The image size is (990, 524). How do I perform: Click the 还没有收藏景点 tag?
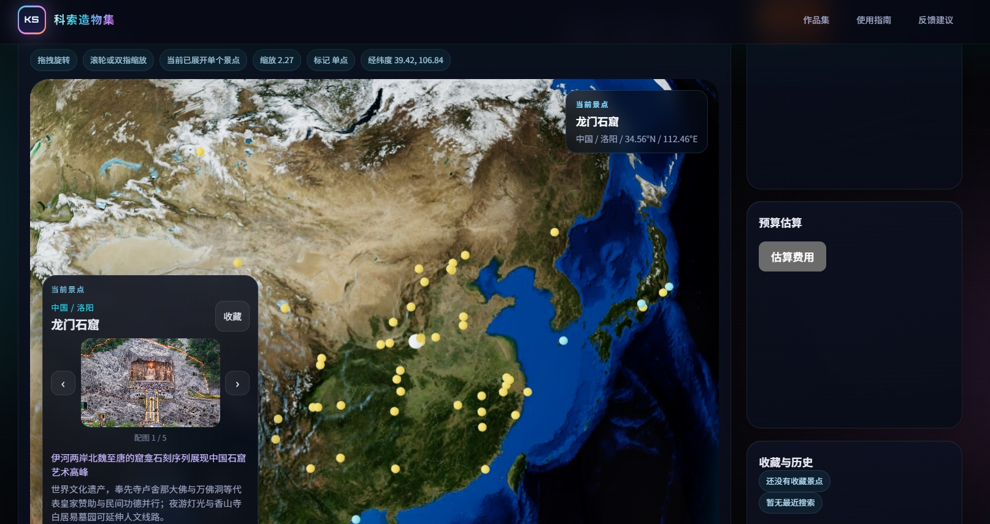click(x=794, y=481)
